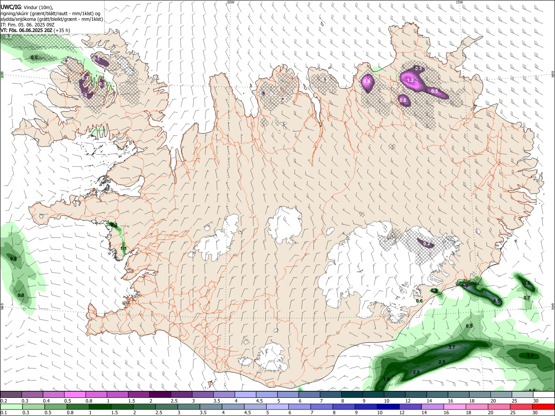Pick the darkest green swatch labeled 1, lower legend
This screenshot has width=555, height=416.
click(x=101, y=407)
